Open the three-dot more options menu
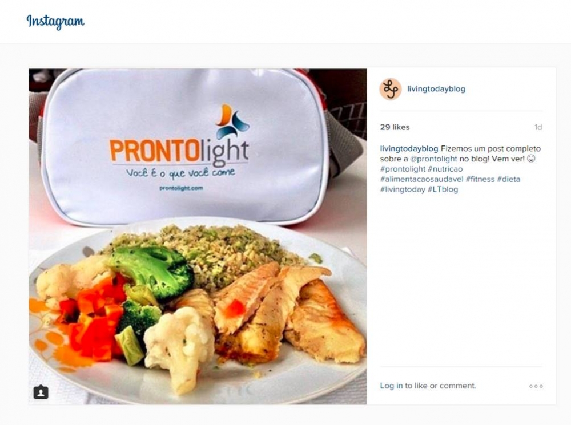Image resolution: width=571 pixels, height=425 pixels. (x=536, y=386)
